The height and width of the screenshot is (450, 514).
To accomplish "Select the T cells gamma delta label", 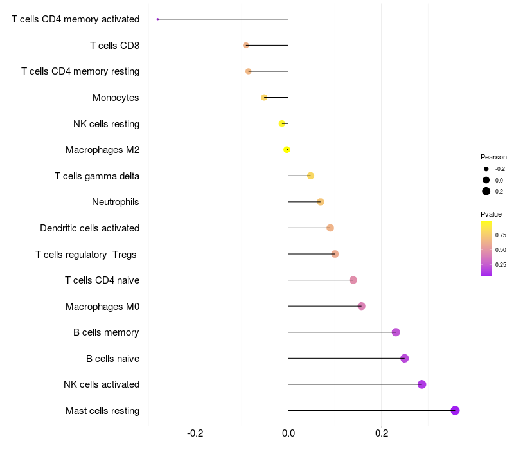I will click(x=97, y=175).
